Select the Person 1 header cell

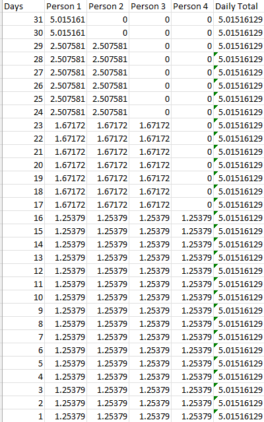point(65,7)
